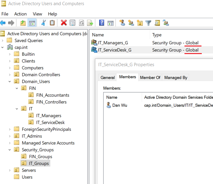Expand the Clients OU
This screenshot has width=213, height=184.
[x=10, y=61]
